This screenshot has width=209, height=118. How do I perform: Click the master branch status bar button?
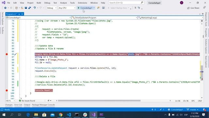click(x=193, y=109)
